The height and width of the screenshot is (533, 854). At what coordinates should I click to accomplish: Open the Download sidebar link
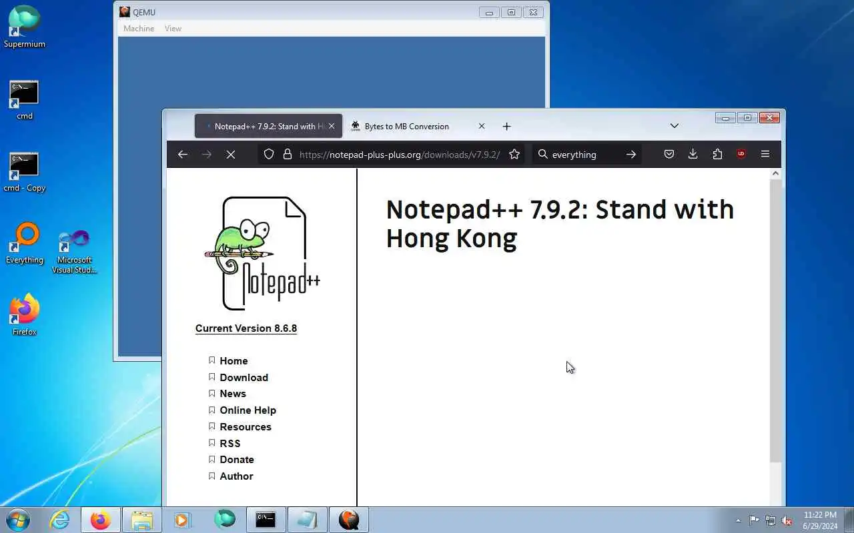(x=244, y=377)
